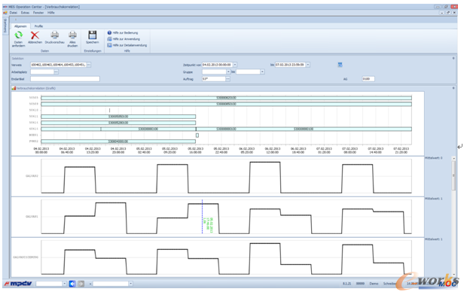Open the Gruppe dropdown list
The width and height of the screenshot is (467, 298).
[x=228, y=71]
